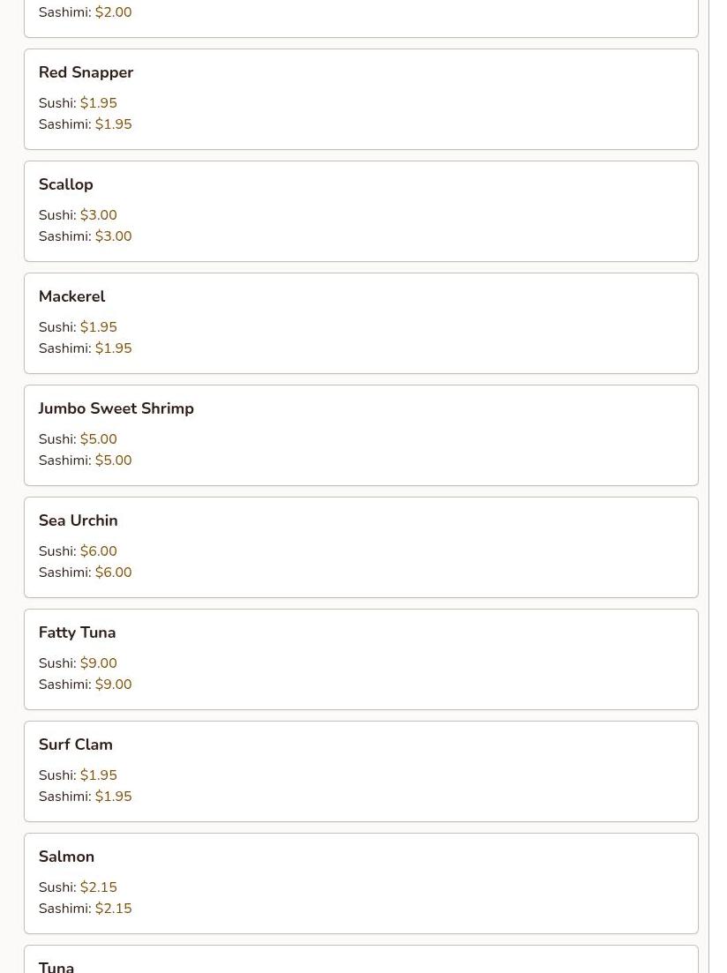Click the Salmon menu heading
This screenshot has height=973, width=727.
point(66,857)
